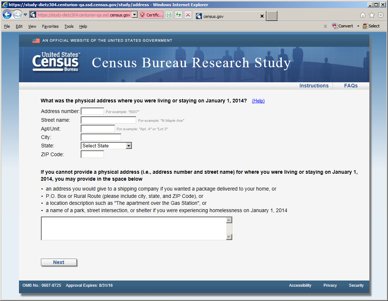Click the Street name input field
The width and height of the screenshot is (388, 301).
coord(108,120)
